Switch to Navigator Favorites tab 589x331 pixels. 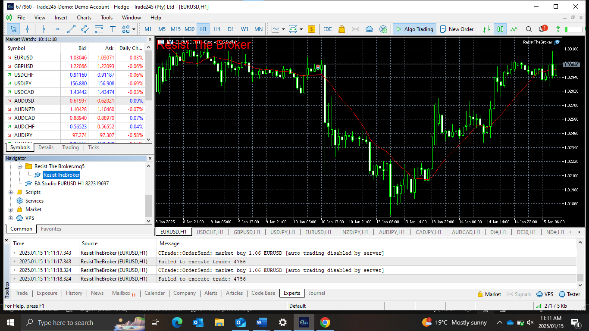point(51,229)
